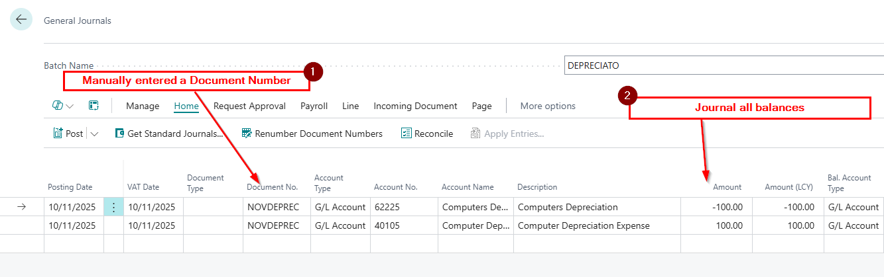Click More options

tap(548, 106)
